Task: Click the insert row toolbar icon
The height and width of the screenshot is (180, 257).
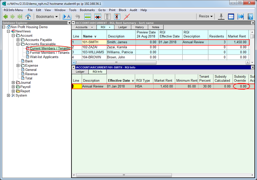Action: [x=88, y=17]
